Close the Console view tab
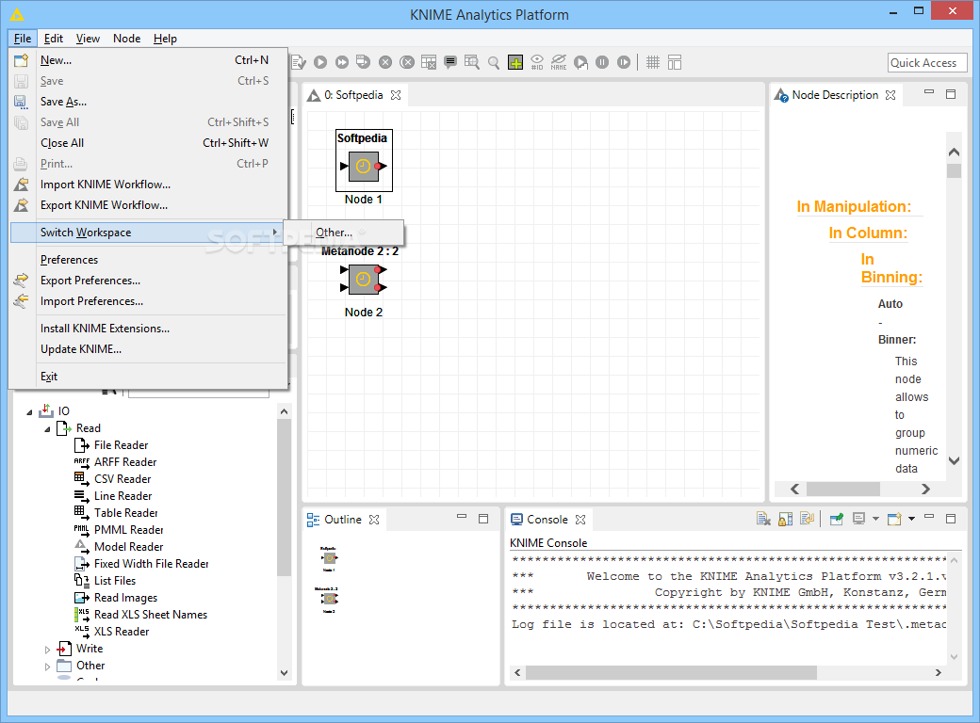 [580, 520]
